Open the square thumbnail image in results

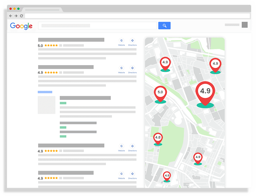pos(46,105)
